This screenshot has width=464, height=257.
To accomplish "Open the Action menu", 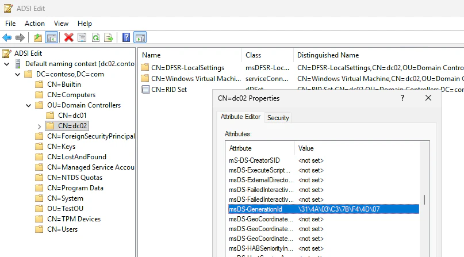I will tap(34, 24).
